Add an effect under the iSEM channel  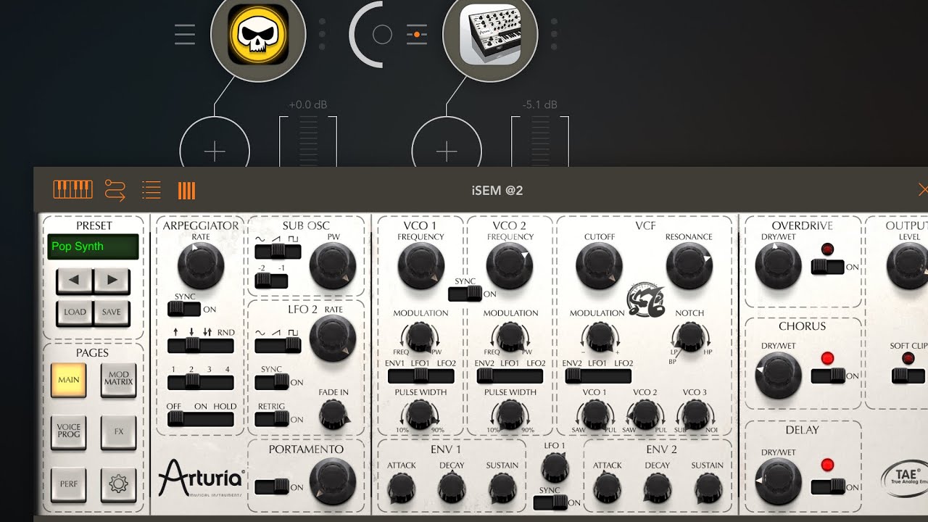click(x=447, y=151)
